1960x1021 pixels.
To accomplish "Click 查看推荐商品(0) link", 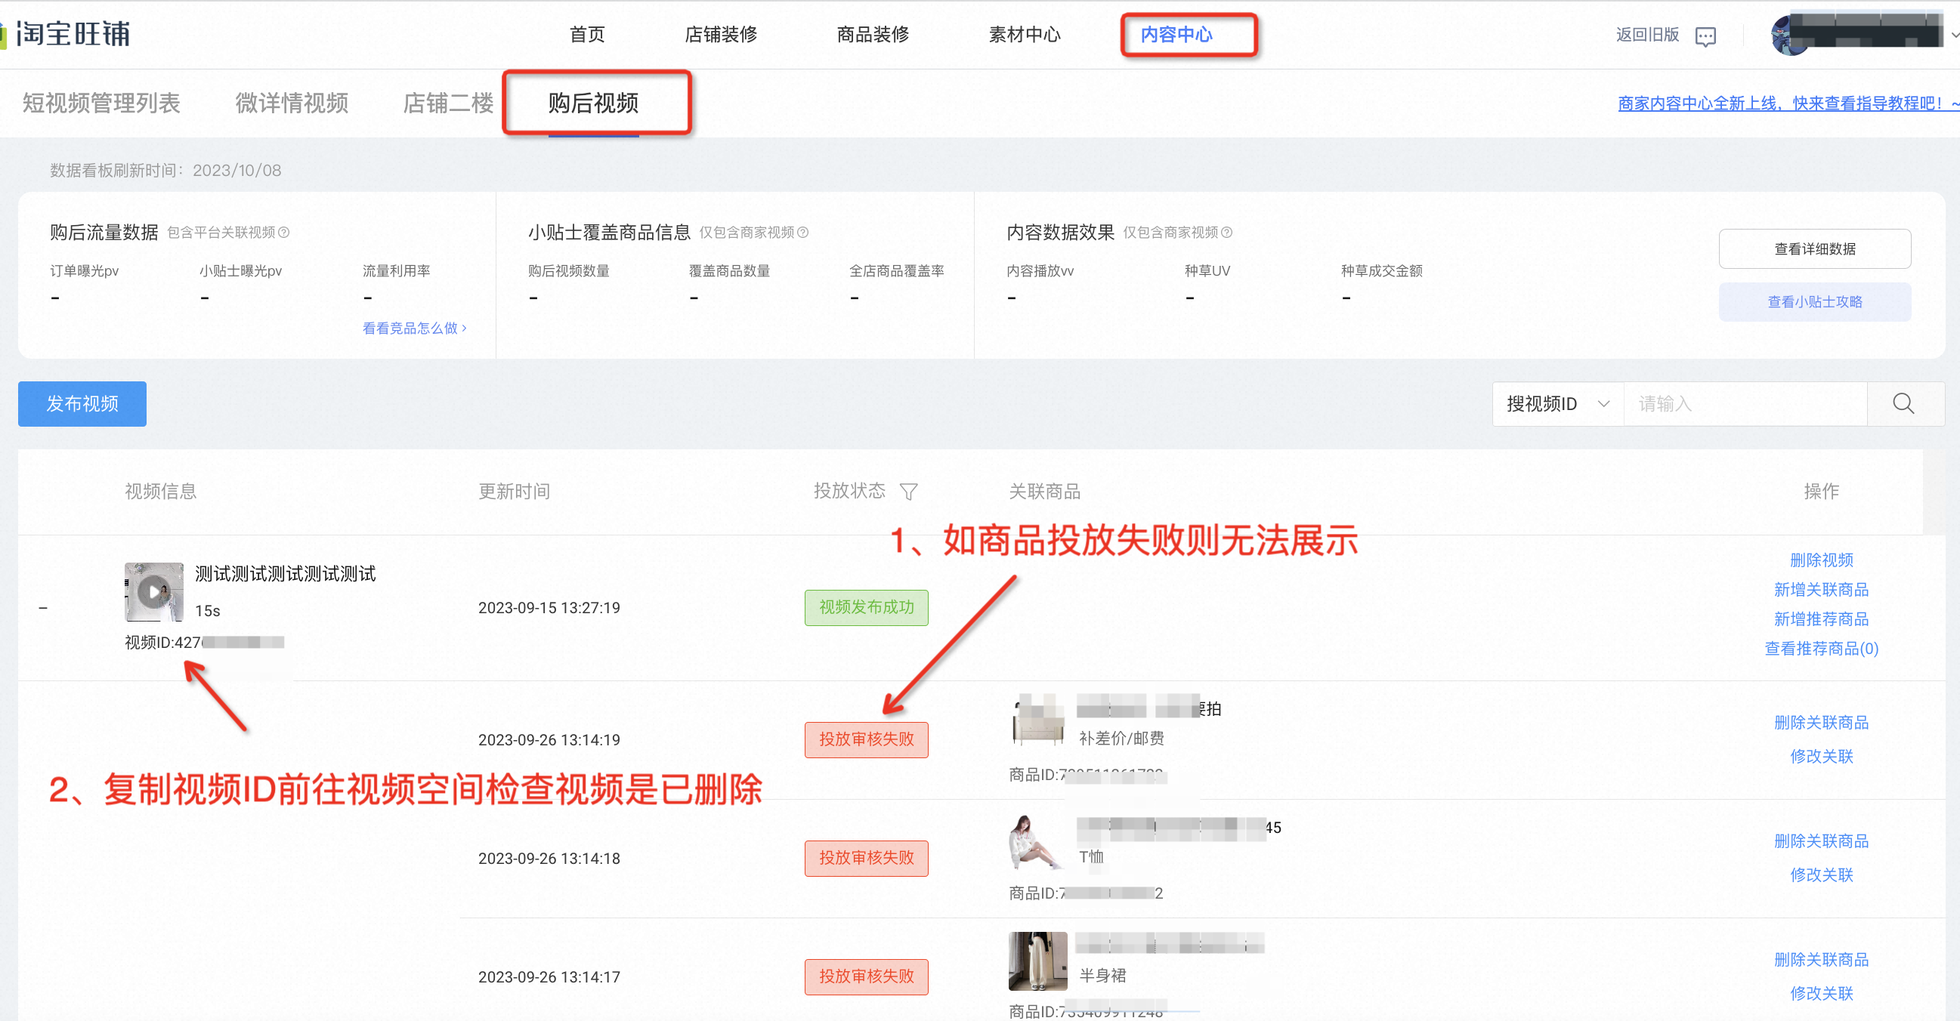I will pos(1822,649).
